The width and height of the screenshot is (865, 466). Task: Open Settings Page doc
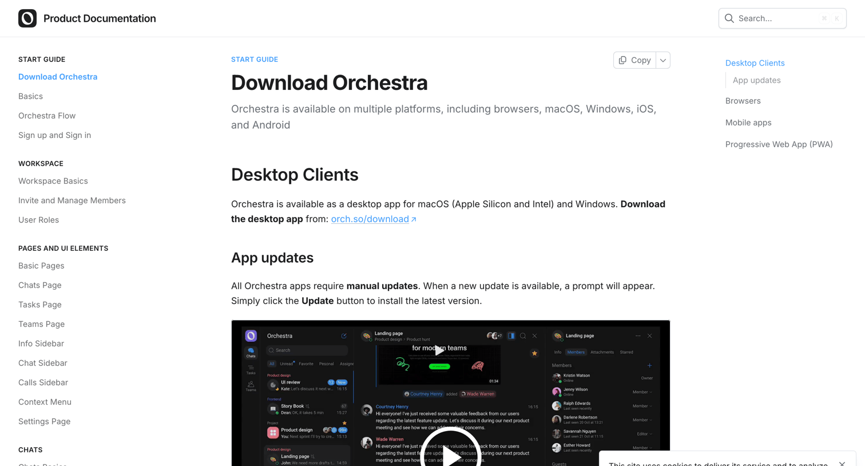[45, 421]
